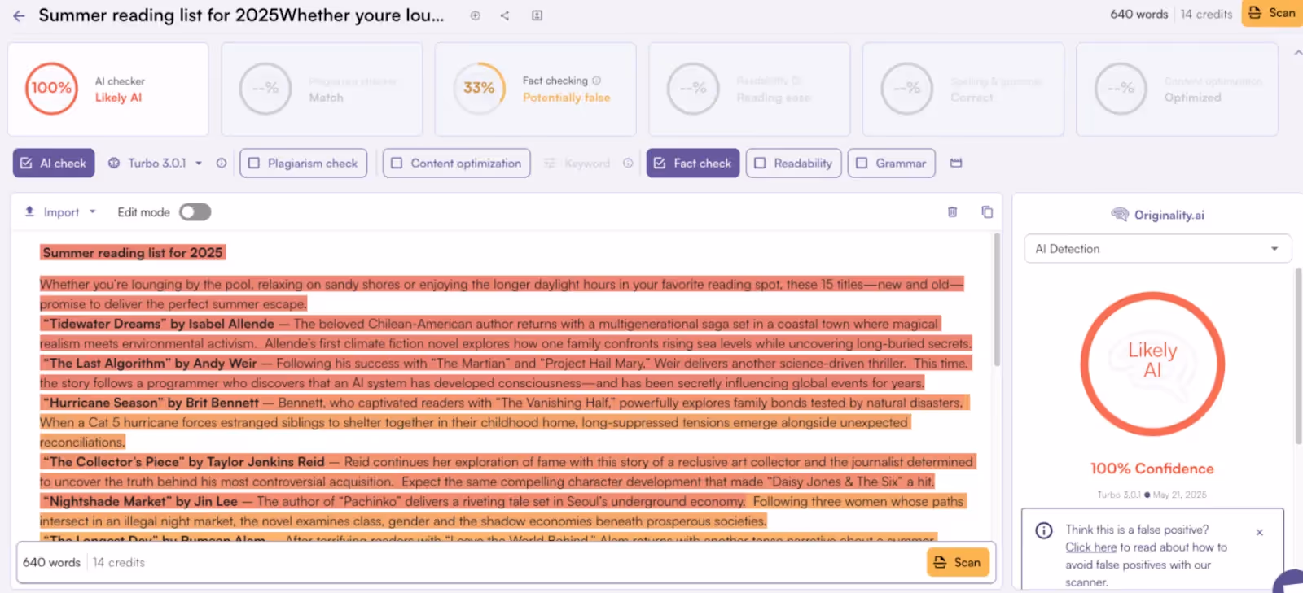Click the info icon in the false positive notice
The image size is (1303, 593).
pos(1044,530)
